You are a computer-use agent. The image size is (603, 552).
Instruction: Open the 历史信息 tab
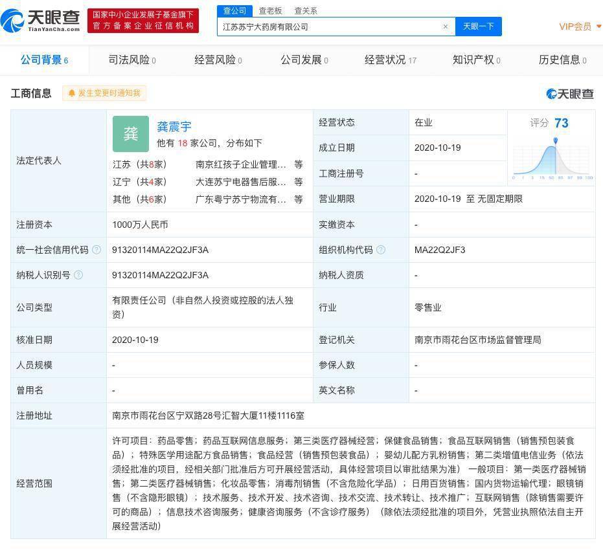[563, 60]
